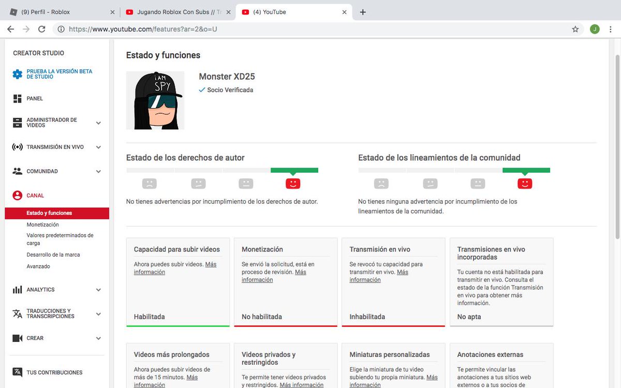Screen dimensions: 621x388
Task: Open Más información in Videos más prolongados
Action: (x=166, y=381)
